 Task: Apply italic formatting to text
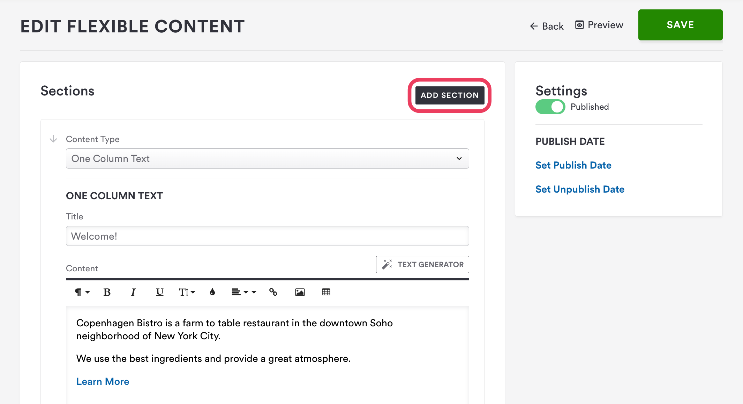click(x=133, y=292)
